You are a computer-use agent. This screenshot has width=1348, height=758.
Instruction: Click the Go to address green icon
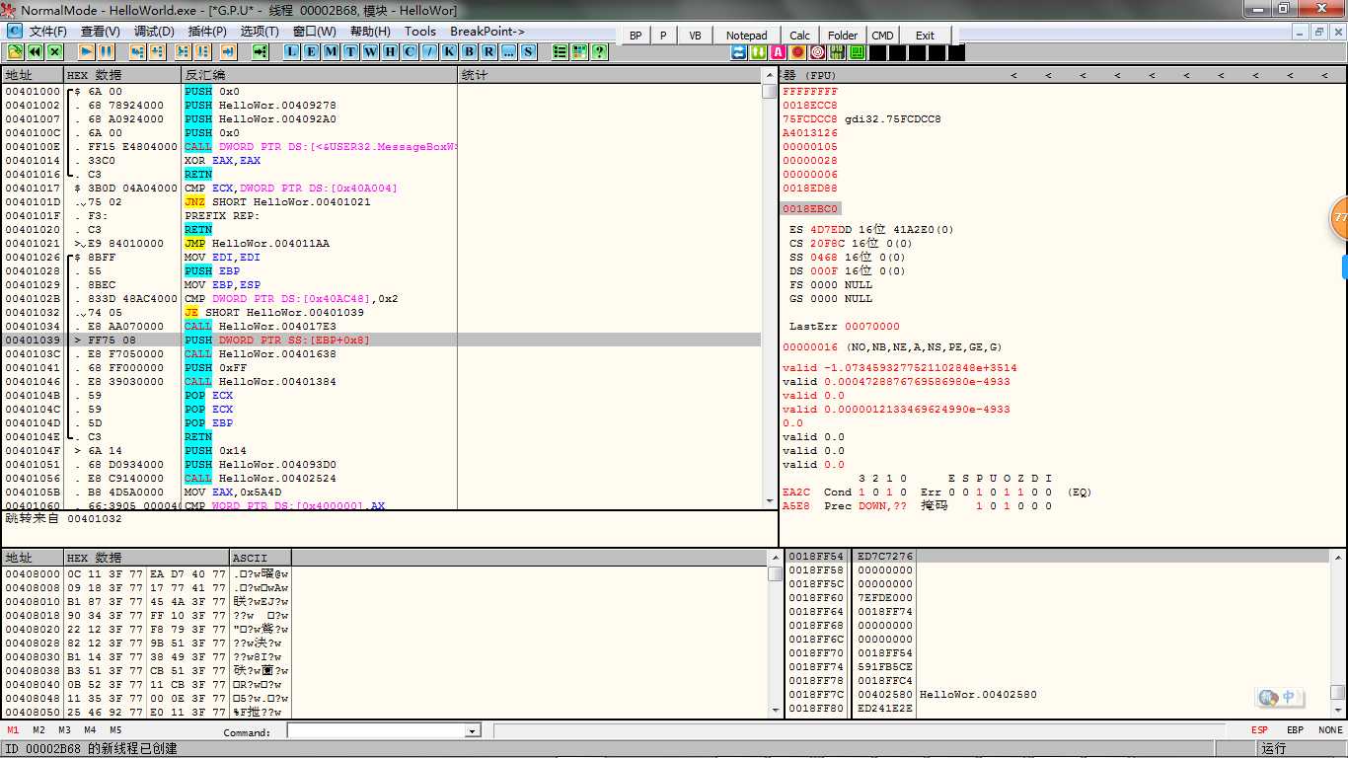[261, 51]
